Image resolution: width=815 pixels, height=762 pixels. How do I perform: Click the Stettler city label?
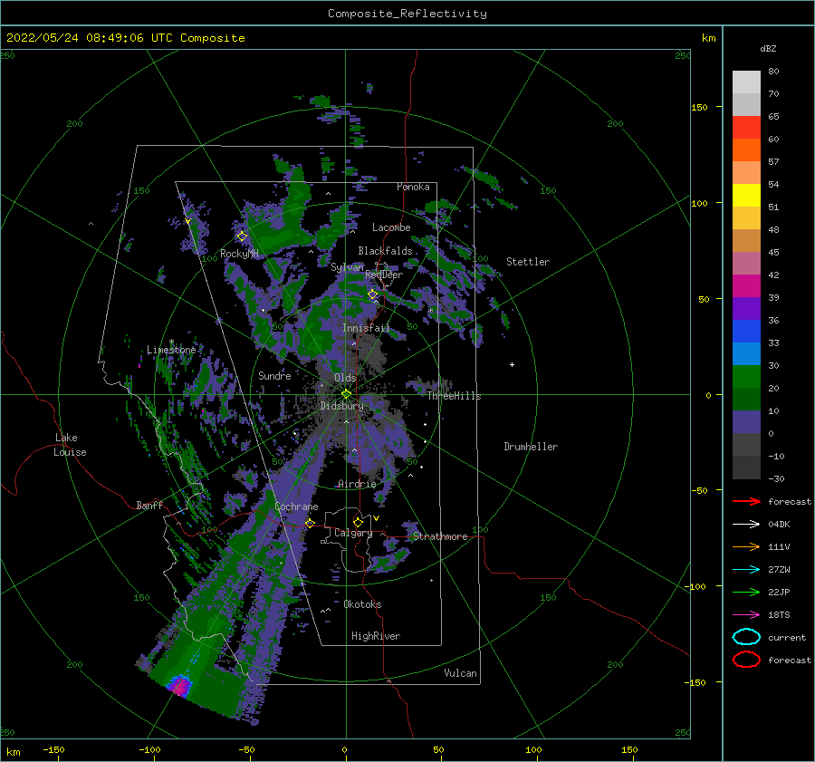pos(528,262)
